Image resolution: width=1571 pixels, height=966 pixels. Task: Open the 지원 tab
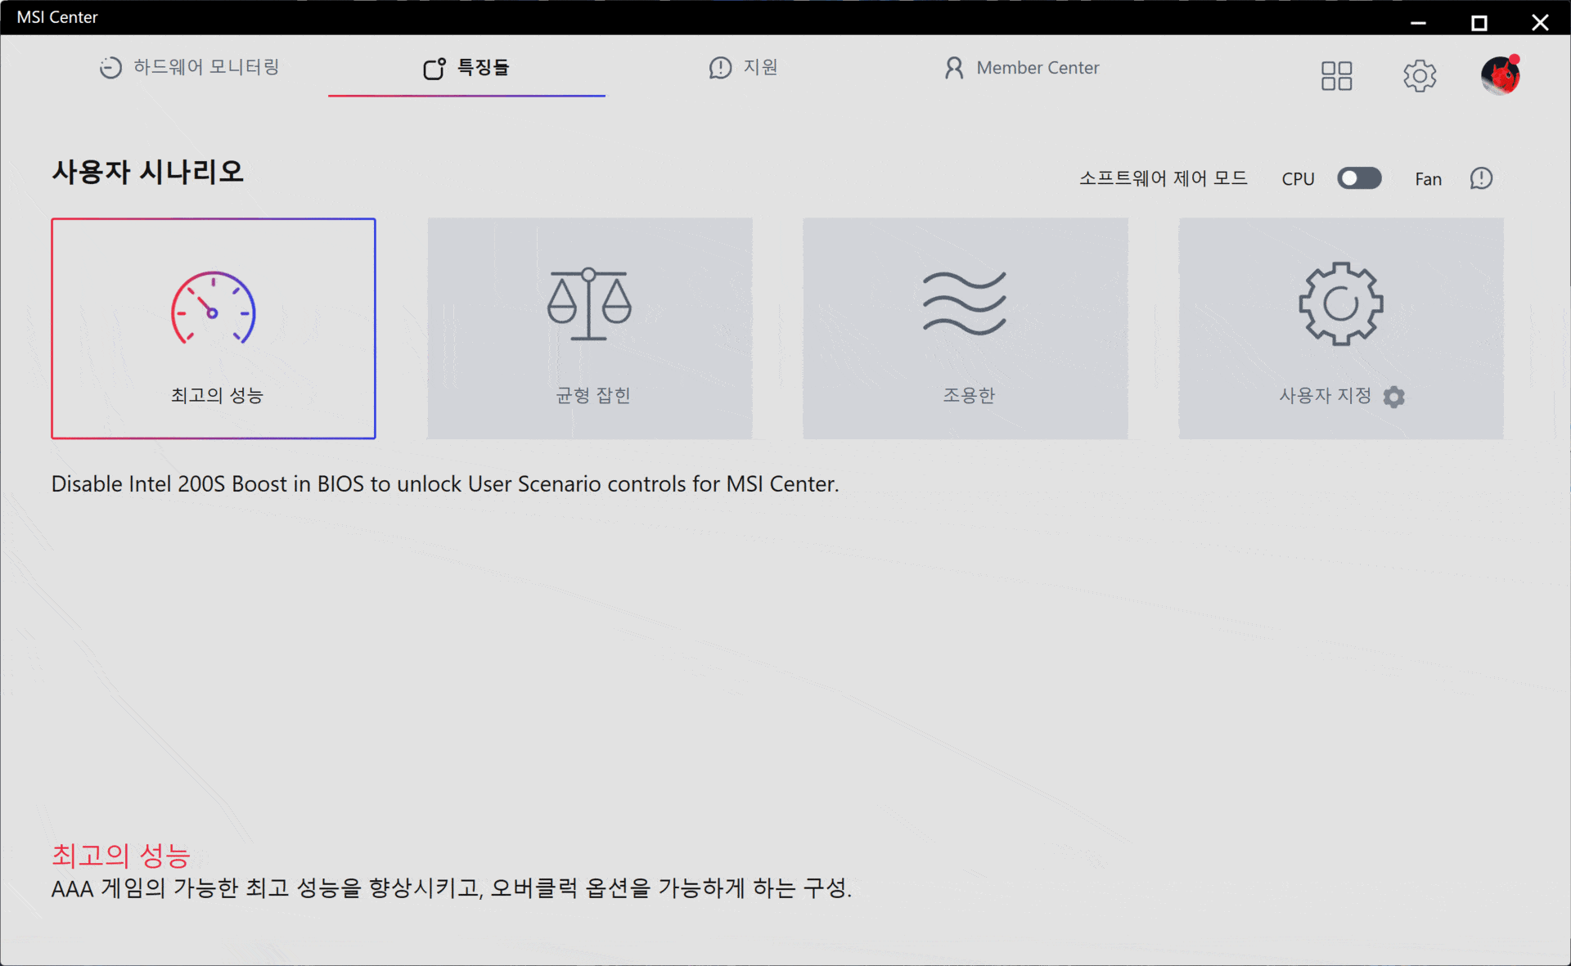click(x=743, y=67)
